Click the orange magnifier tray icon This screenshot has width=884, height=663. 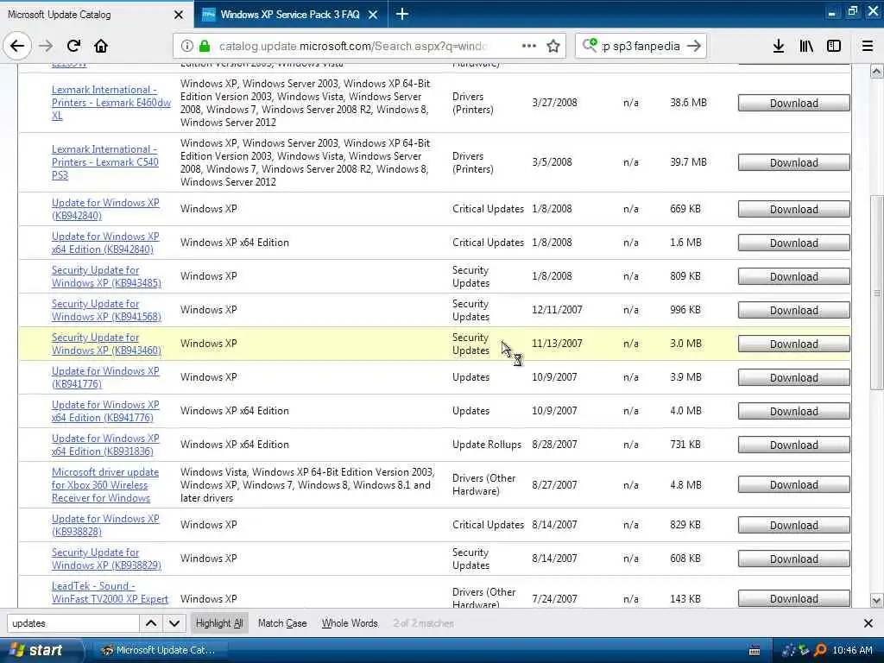pyautogui.click(x=820, y=650)
